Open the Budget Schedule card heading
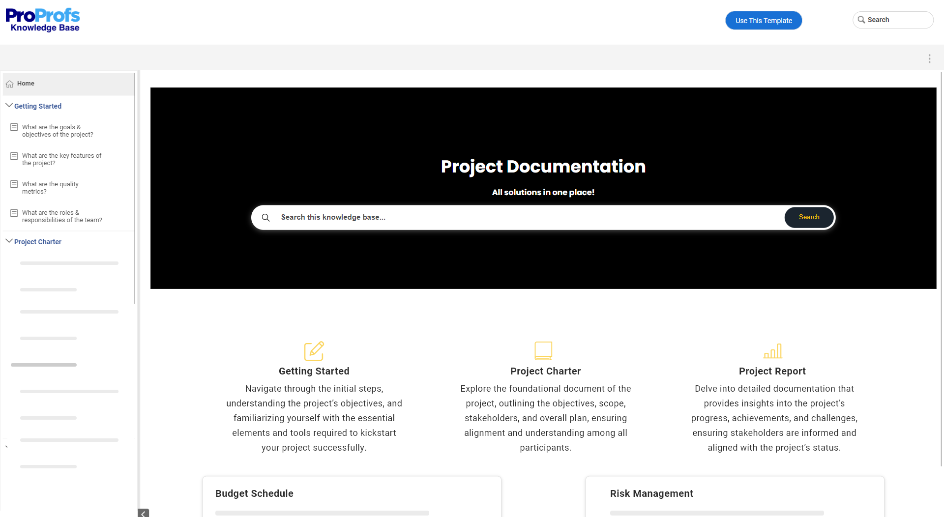Image resolution: width=944 pixels, height=517 pixels. [x=254, y=493]
